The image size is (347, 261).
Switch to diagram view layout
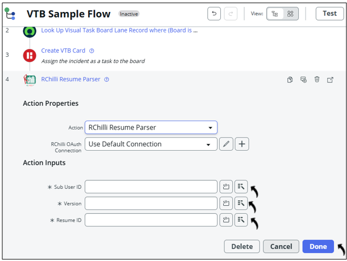click(290, 14)
